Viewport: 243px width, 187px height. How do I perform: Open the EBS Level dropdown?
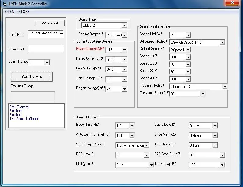point(146,155)
